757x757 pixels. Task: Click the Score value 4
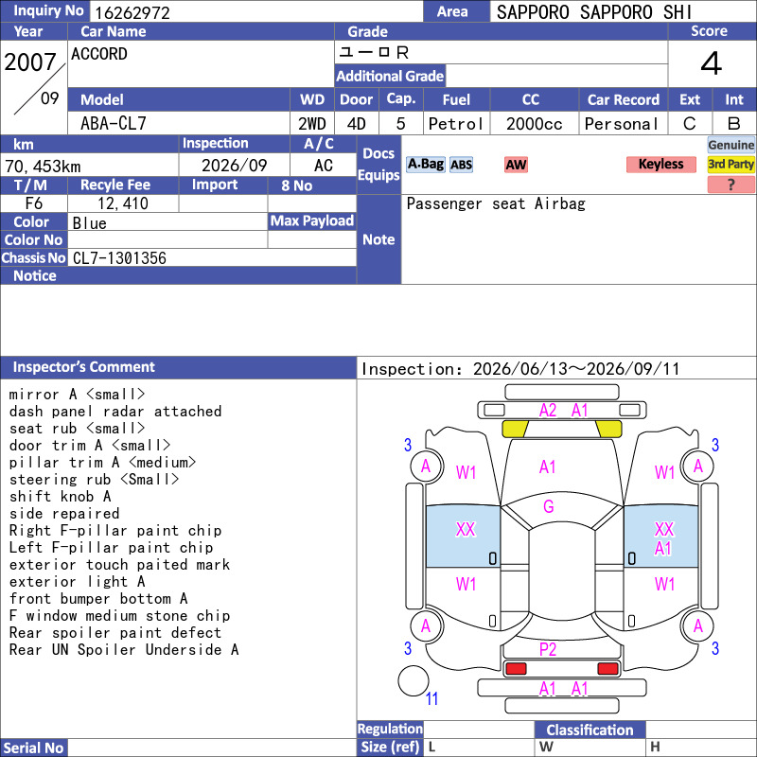click(x=712, y=63)
